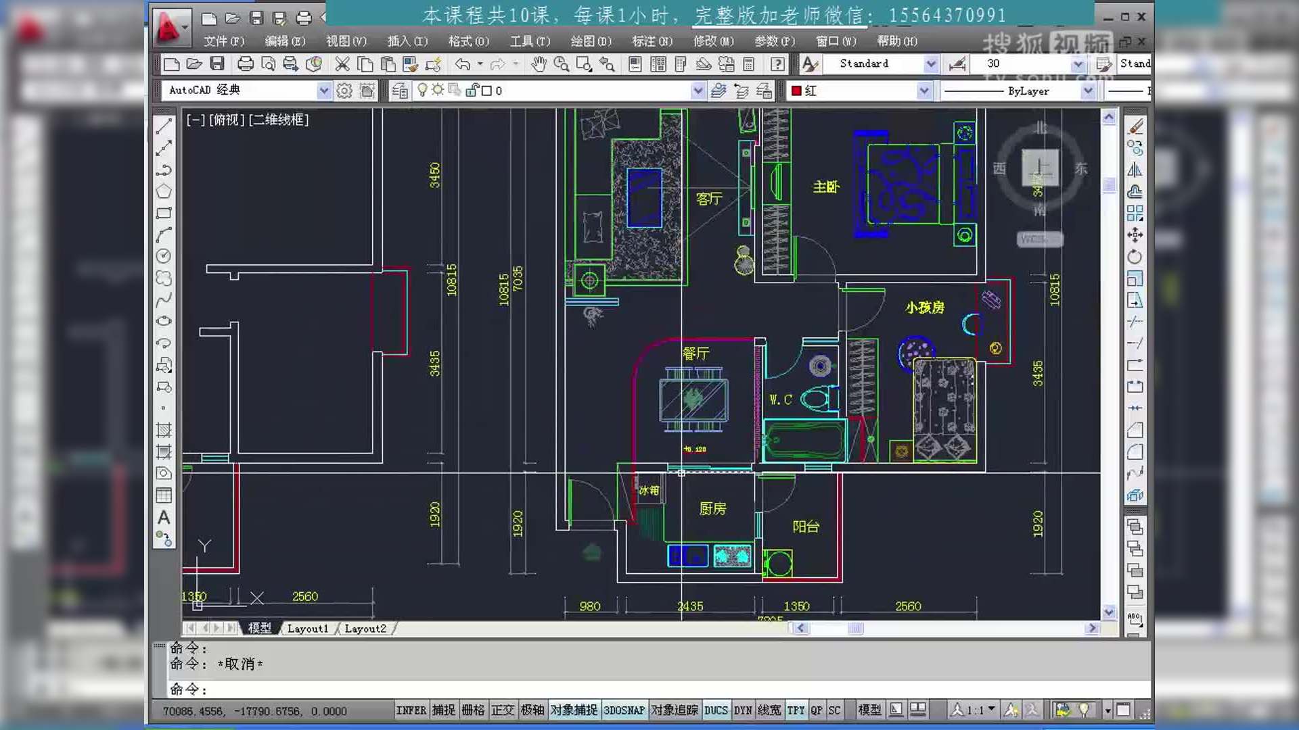Click the Pan hand tool

point(539,64)
